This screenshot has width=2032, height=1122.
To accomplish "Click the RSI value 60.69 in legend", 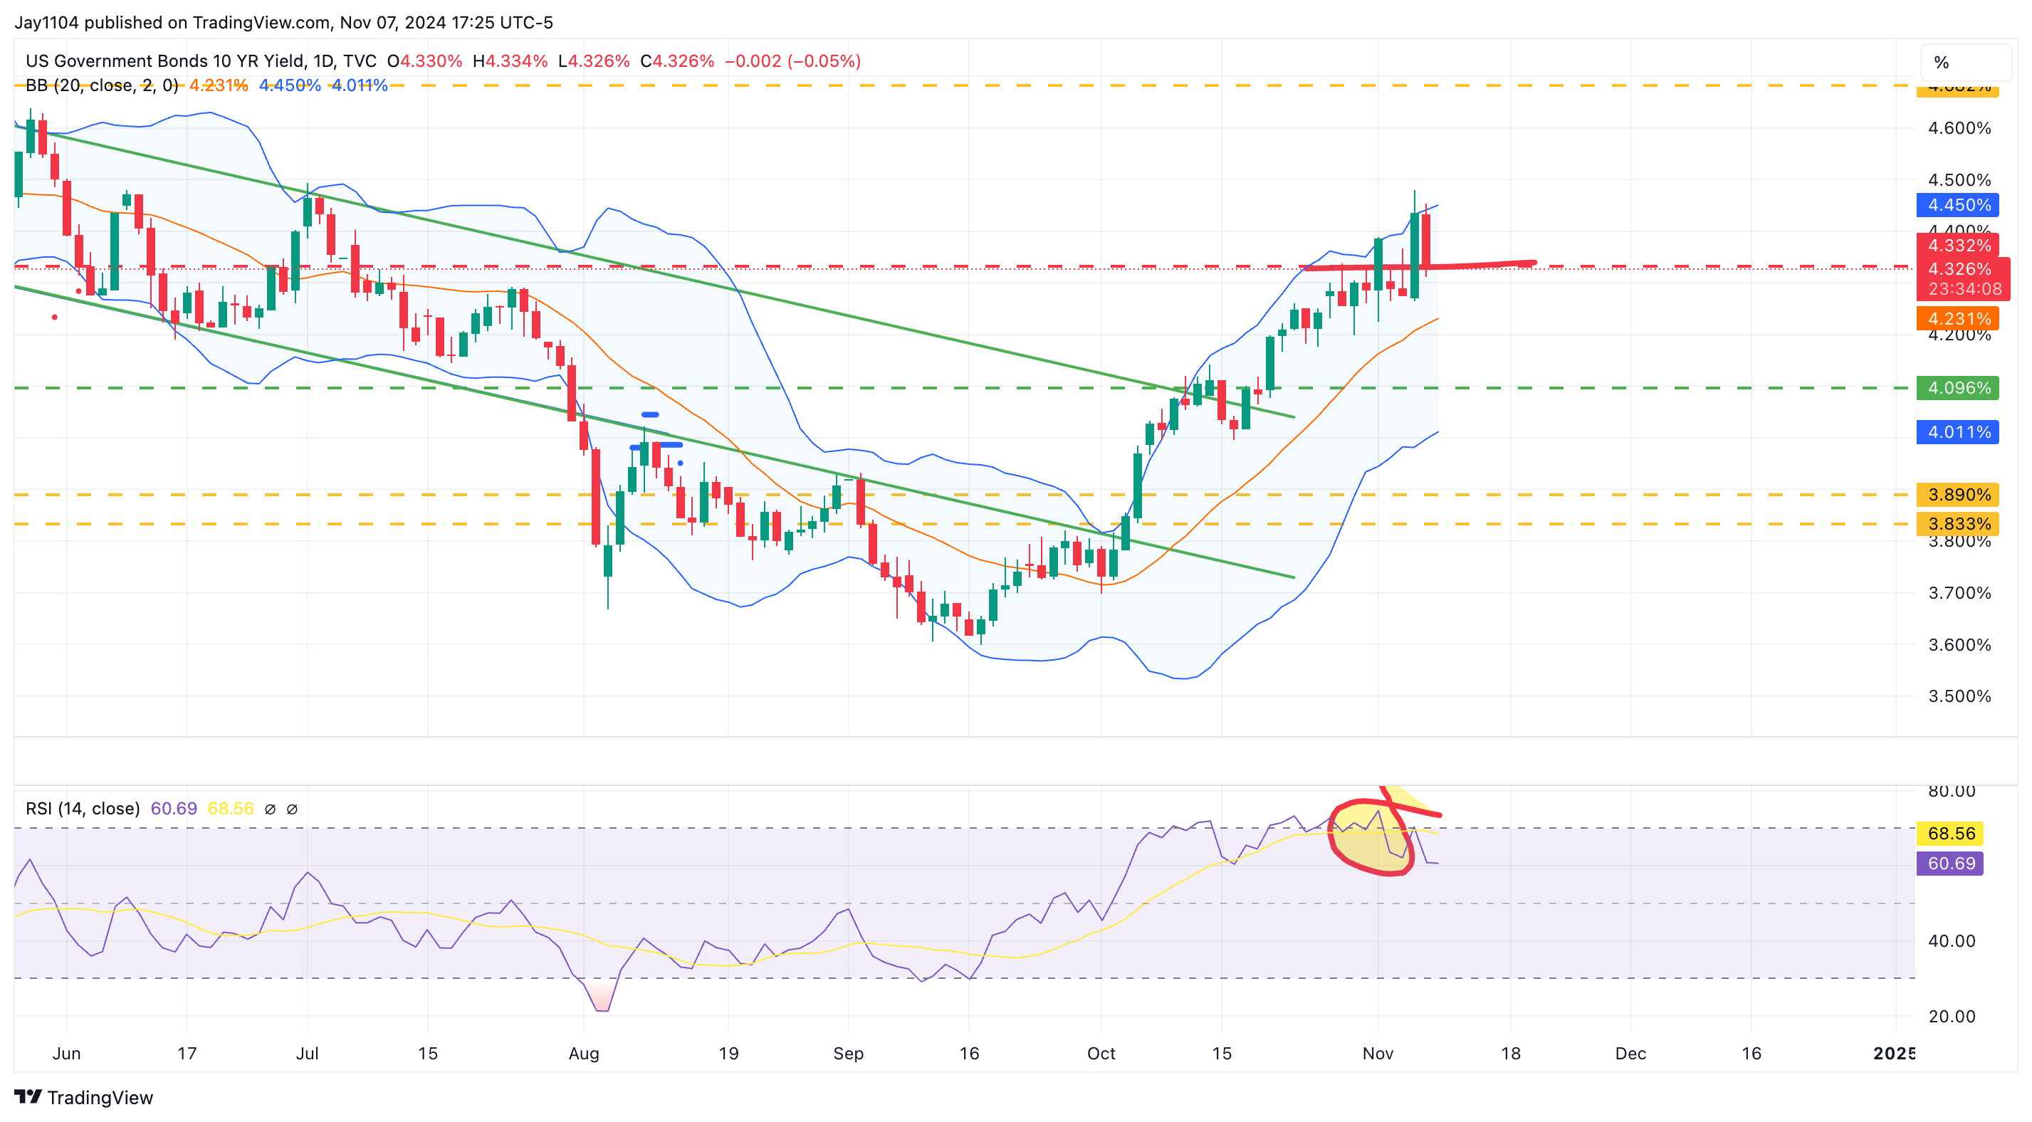I will pyautogui.click(x=174, y=809).
